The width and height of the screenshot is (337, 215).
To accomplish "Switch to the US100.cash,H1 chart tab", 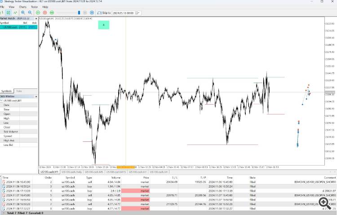I will [137, 172].
